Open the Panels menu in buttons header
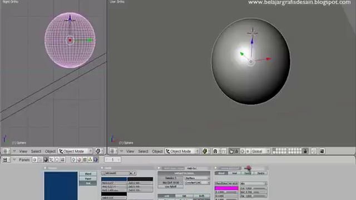 pyautogui.click(x=24, y=160)
